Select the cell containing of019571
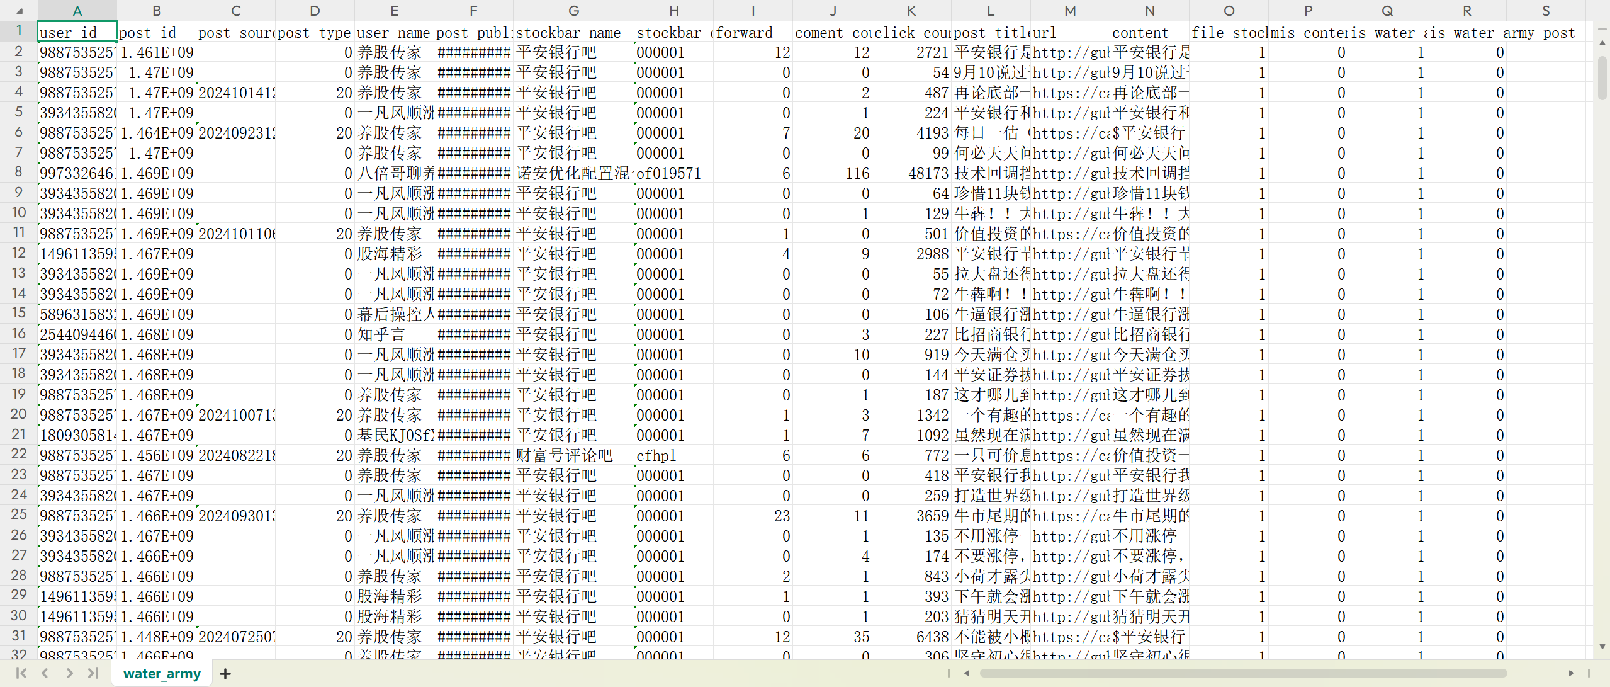This screenshot has width=1610, height=687. [673, 173]
